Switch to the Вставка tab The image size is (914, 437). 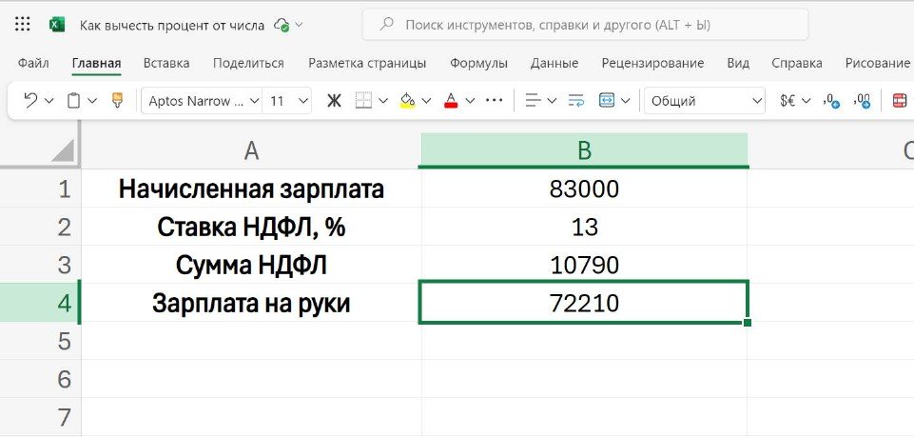pyautogui.click(x=166, y=63)
